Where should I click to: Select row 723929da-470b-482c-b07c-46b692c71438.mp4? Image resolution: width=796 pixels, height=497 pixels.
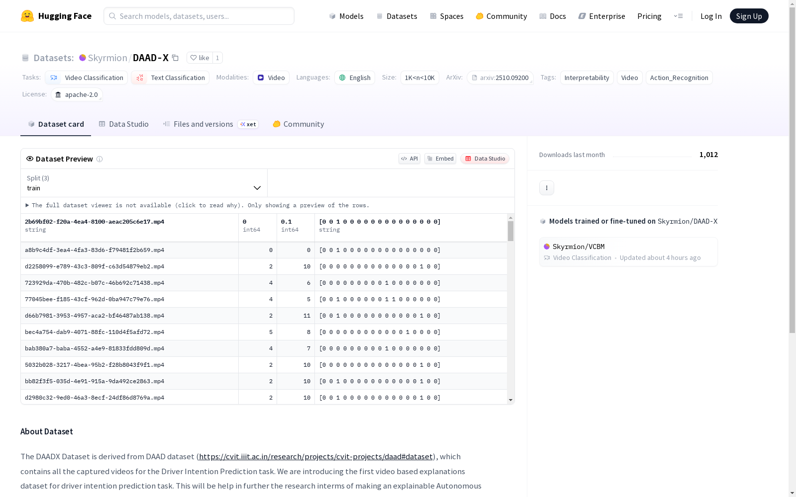pyautogui.click(x=264, y=283)
